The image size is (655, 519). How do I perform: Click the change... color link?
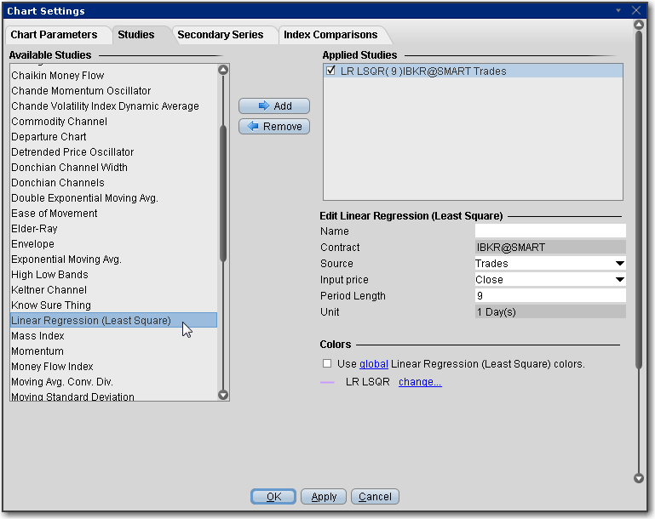click(x=420, y=382)
